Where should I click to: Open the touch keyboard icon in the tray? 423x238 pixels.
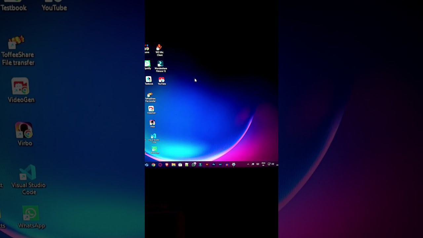click(x=258, y=164)
